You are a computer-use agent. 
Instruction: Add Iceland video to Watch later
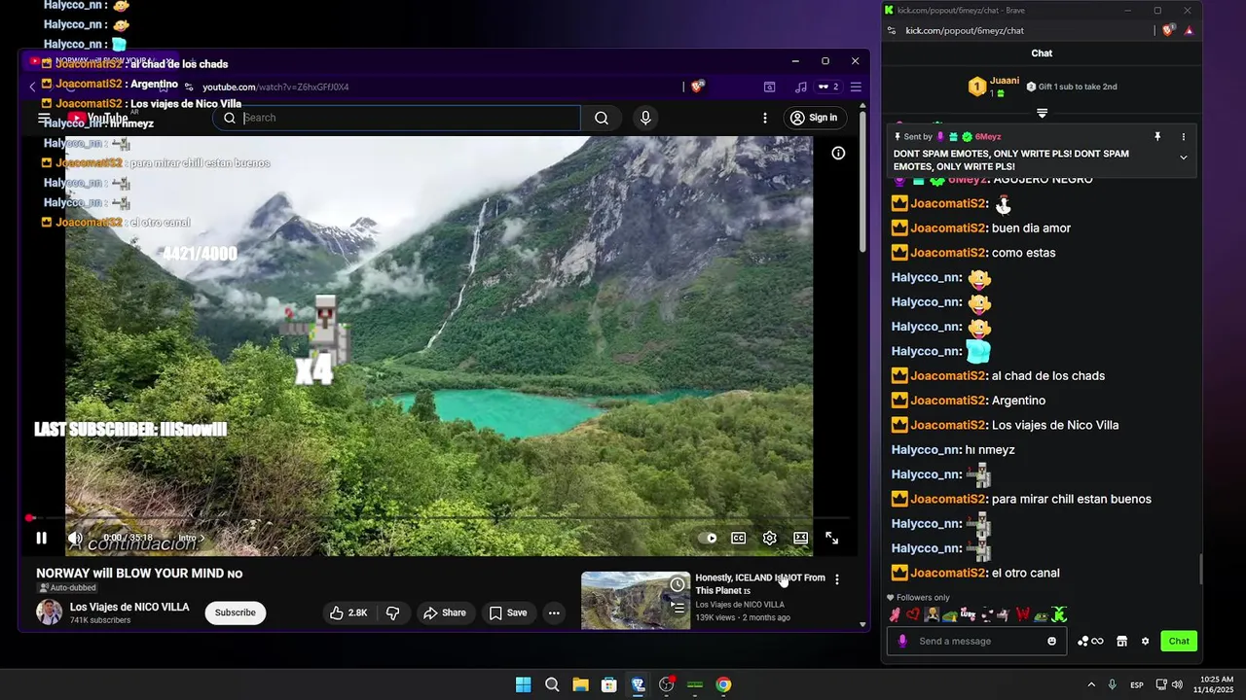pos(678,584)
